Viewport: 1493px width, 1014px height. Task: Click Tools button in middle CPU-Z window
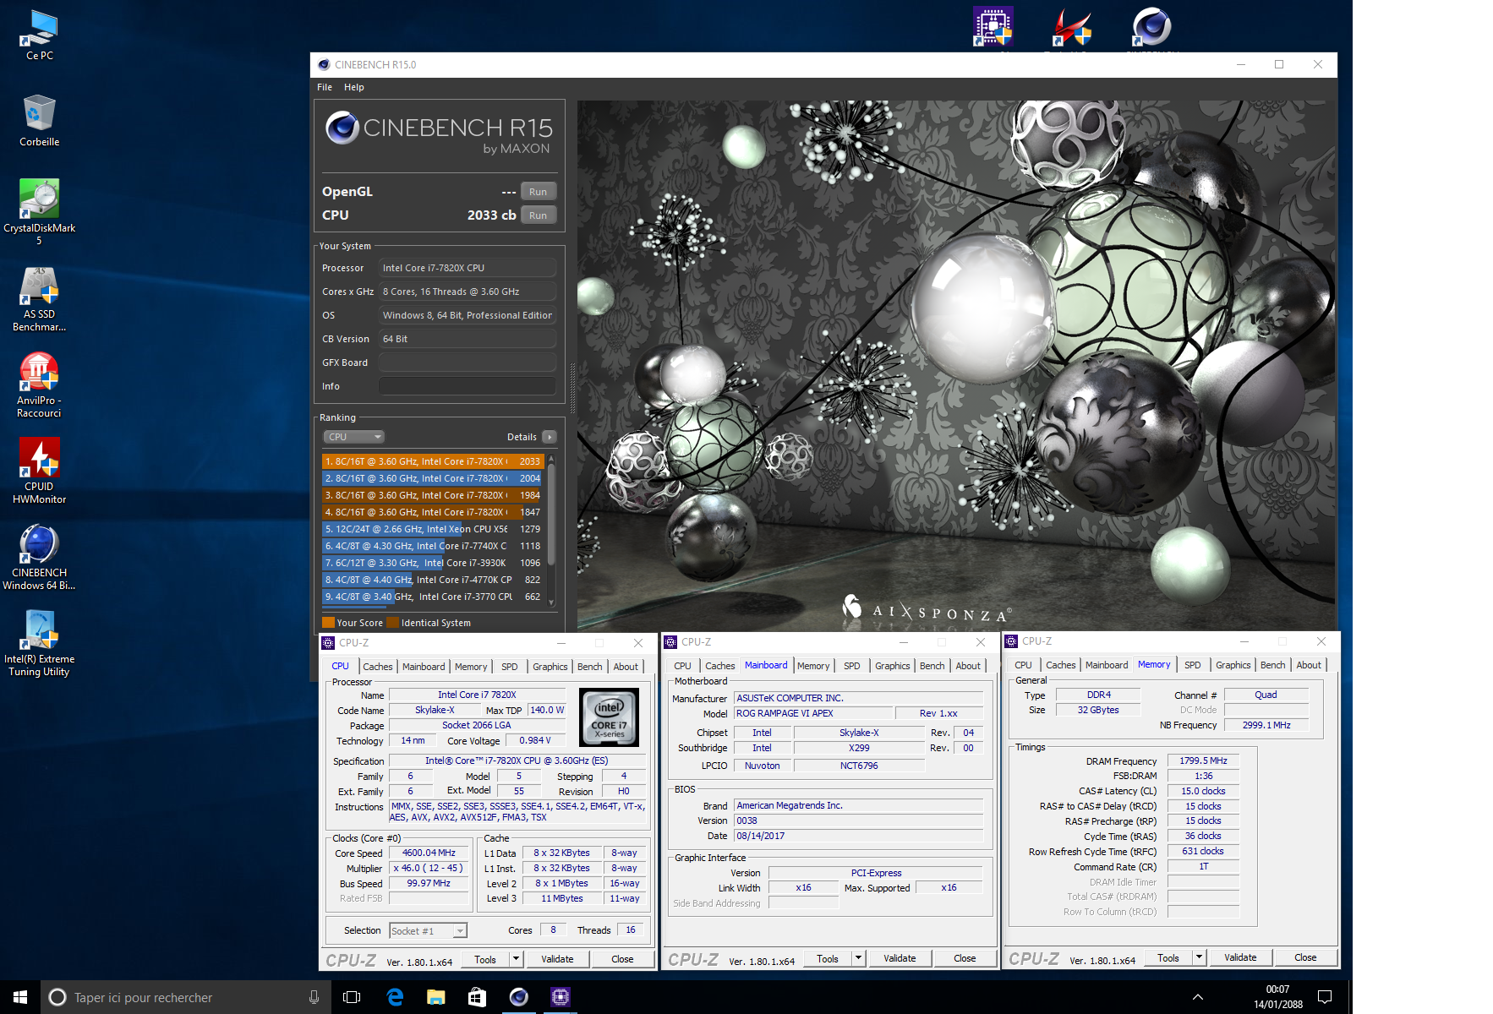tap(828, 958)
